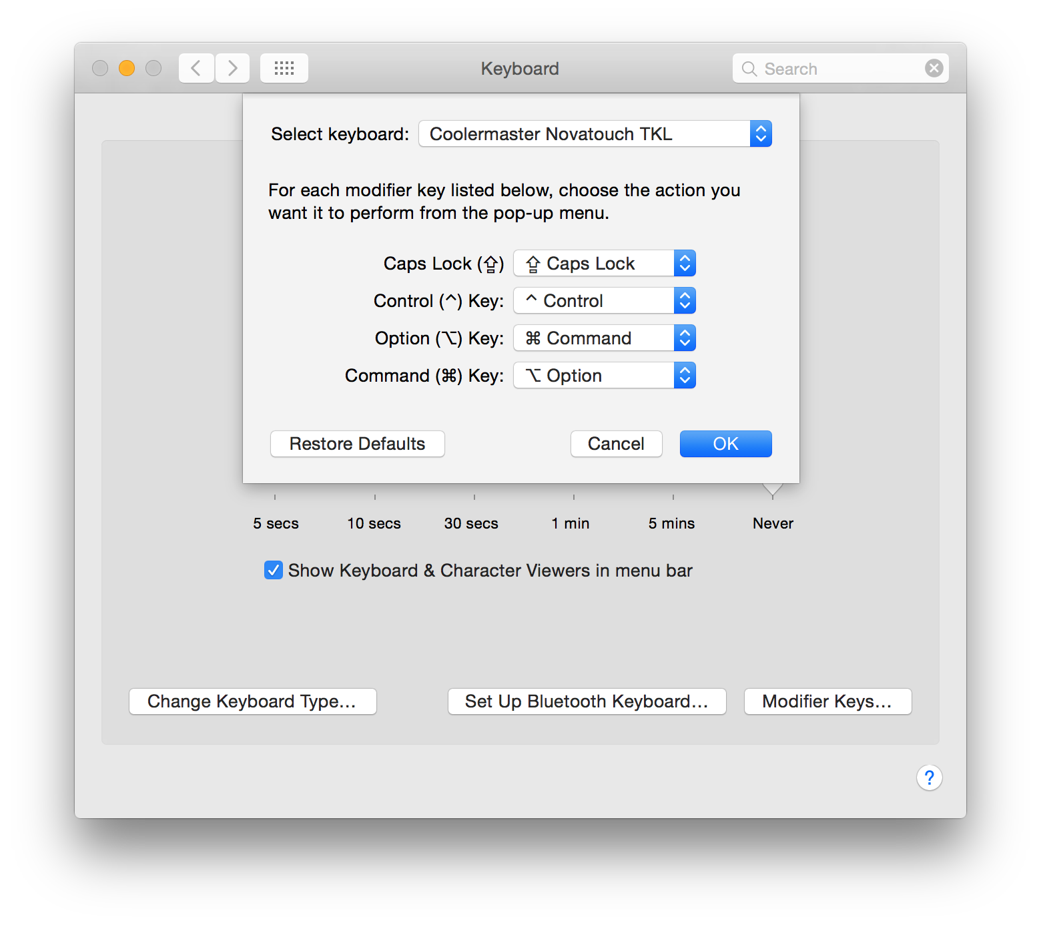Screen dimensions: 1041x925
Task: Open the Control Key action menu
Action: coord(603,300)
